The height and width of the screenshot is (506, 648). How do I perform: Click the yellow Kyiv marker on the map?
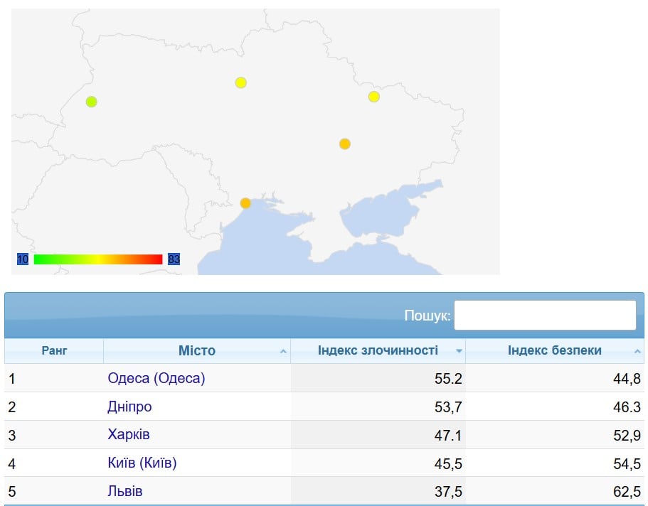(240, 82)
